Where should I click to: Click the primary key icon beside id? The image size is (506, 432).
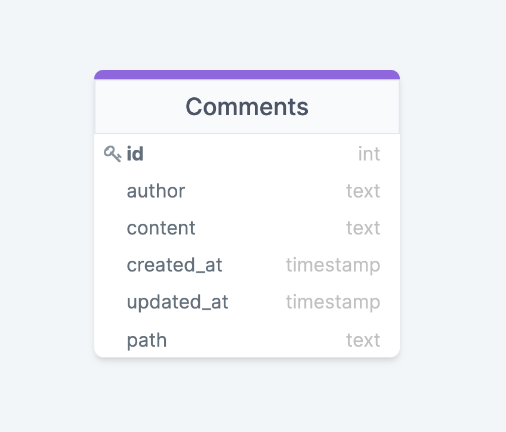[112, 154]
